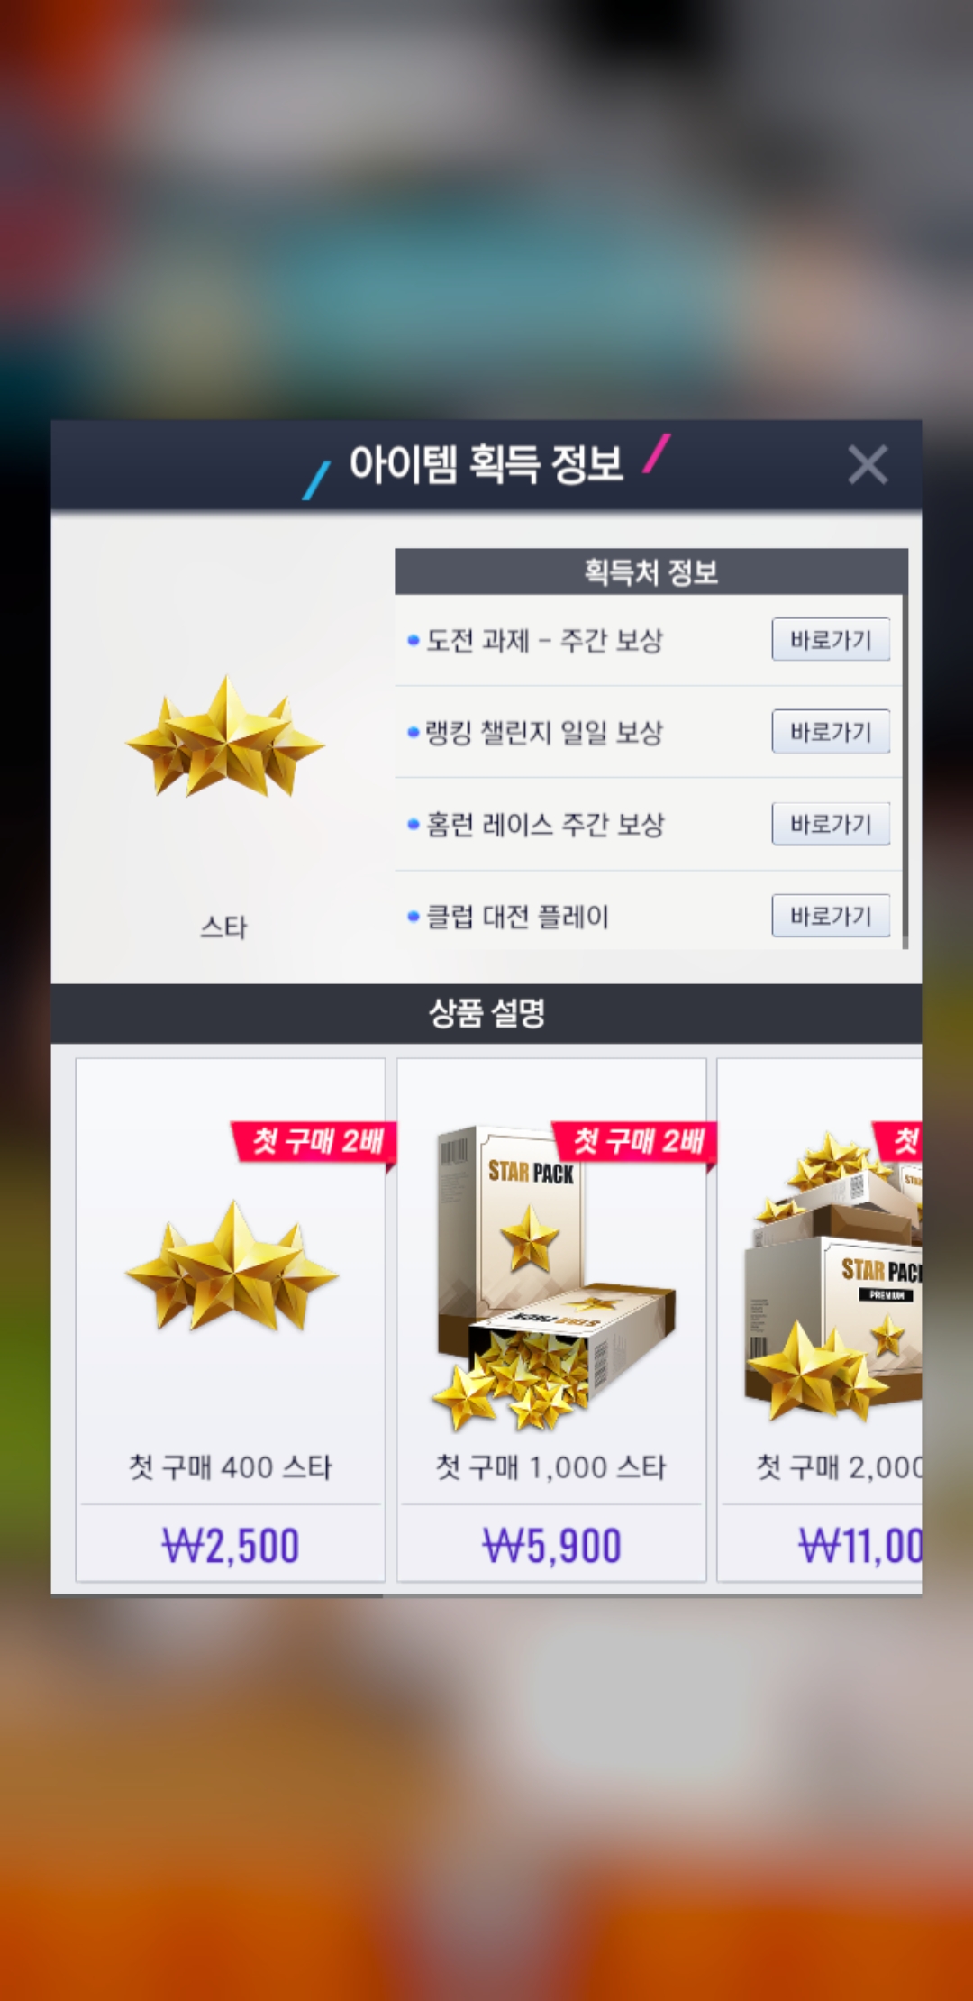Select the 첫 구매 400 스타 star icon
The image size is (973, 2001).
click(232, 1265)
